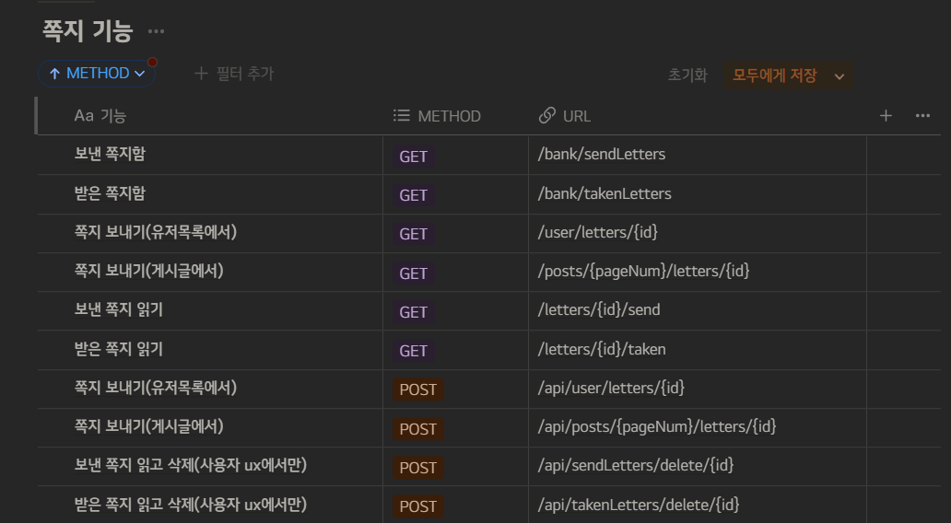Open the /bank/takenLetters URL
This screenshot has width=951, height=523.
(x=605, y=193)
